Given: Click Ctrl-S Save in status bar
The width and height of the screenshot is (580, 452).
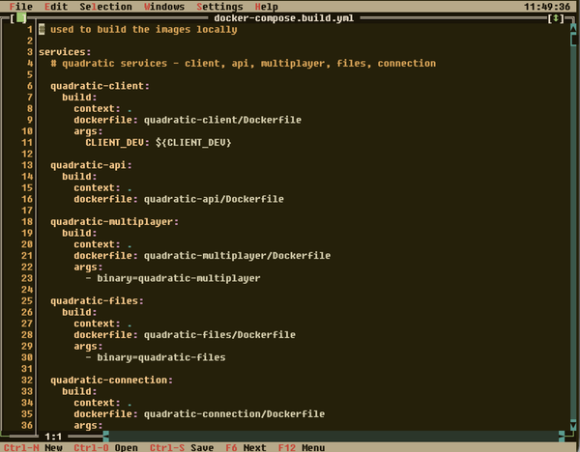Looking at the screenshot, I should point(182,447).
